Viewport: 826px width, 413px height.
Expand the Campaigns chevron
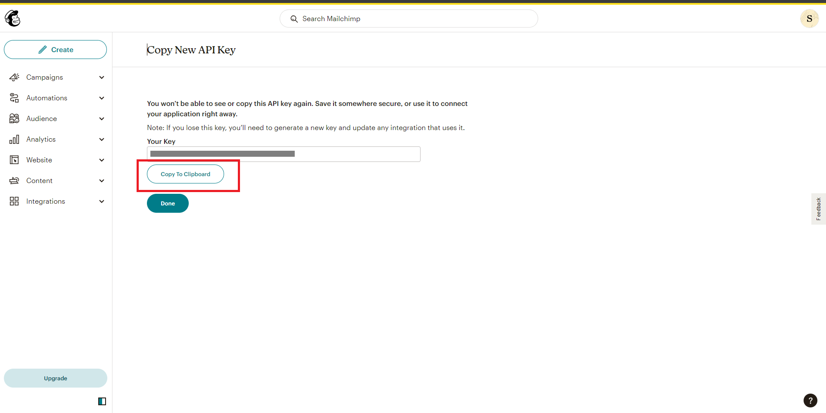click(102, 78)
